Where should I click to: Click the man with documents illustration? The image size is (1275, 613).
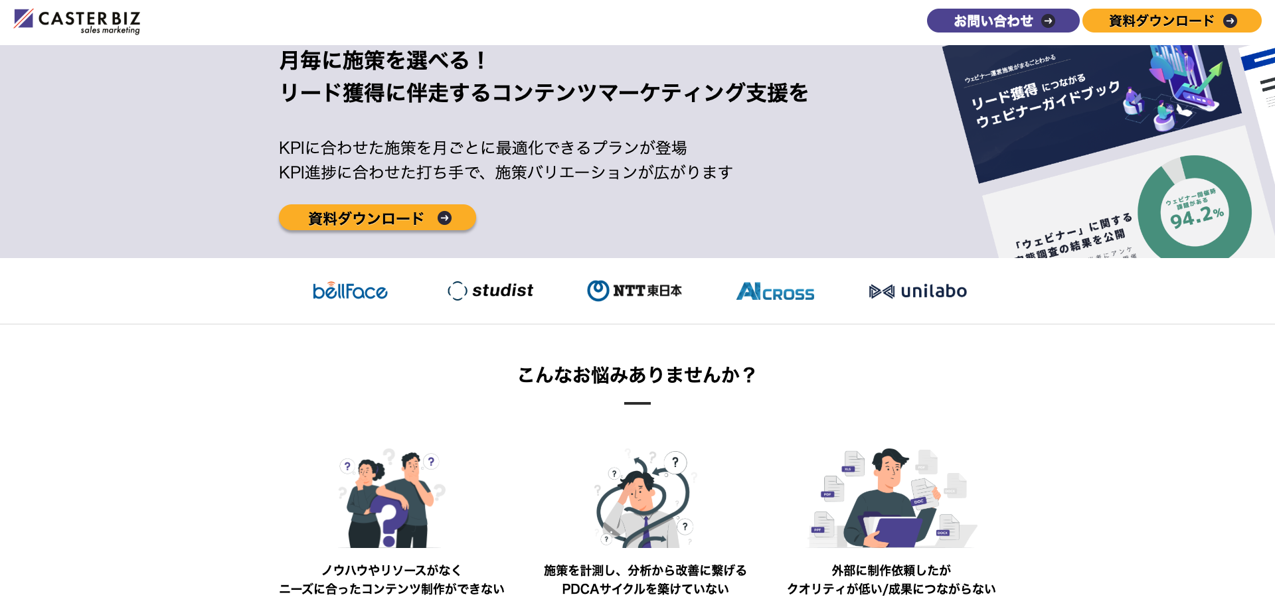pos(892,498)
